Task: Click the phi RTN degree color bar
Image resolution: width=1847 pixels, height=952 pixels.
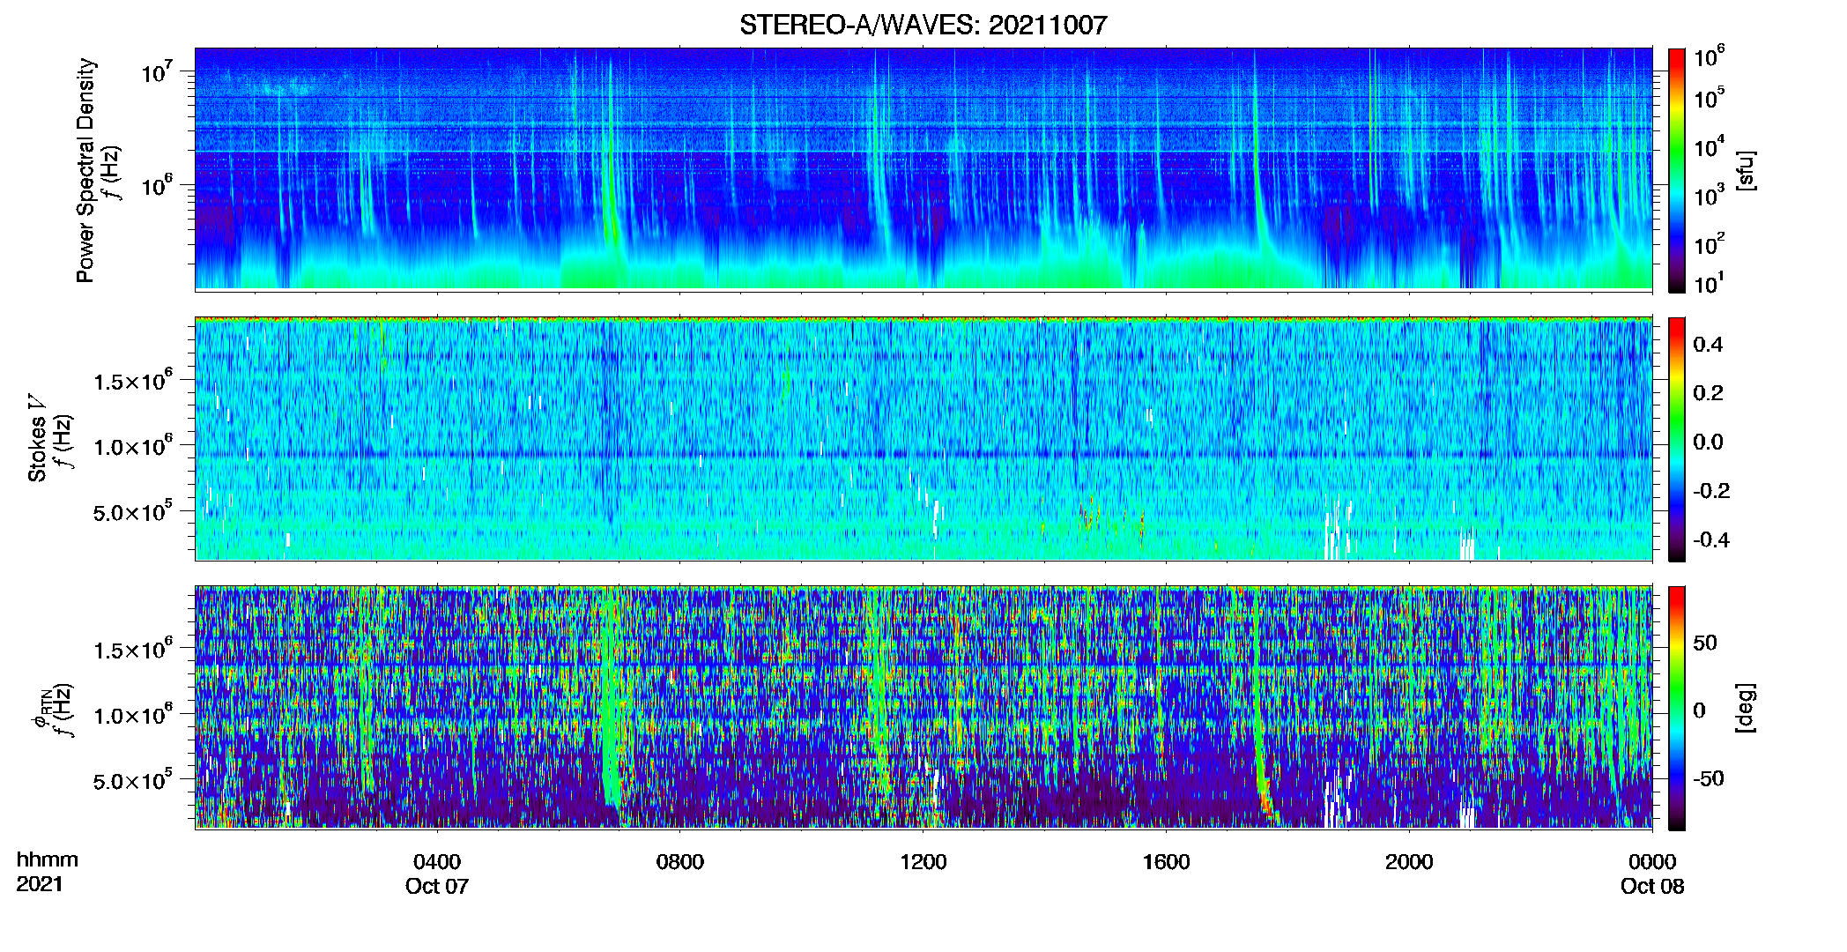Action: pos(1677,708)
